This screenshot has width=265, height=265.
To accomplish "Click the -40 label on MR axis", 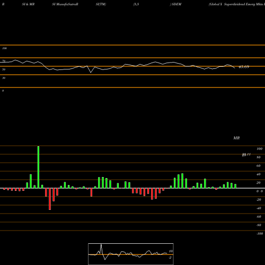I will pos(259,208).
